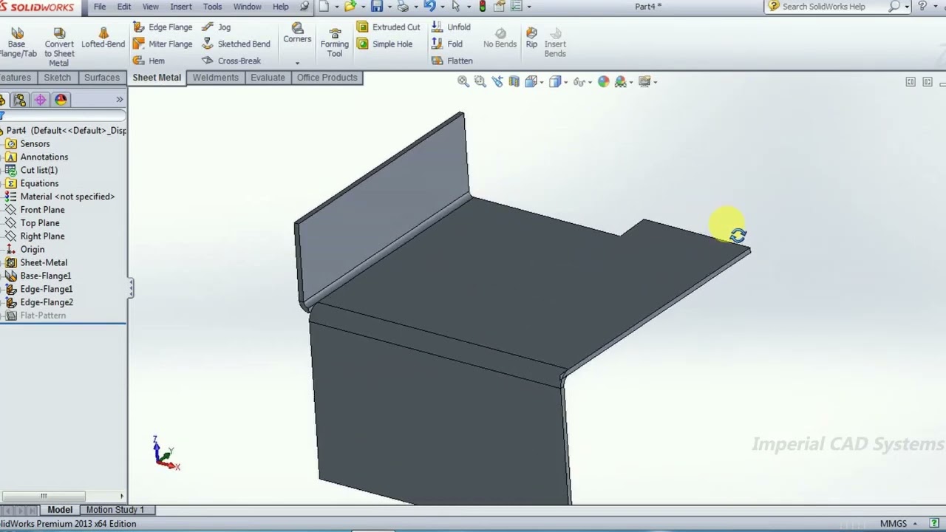This screenshot has width=946, height=532.
Task: Click the Edit Appearance color ball
Action: [604, 81]
